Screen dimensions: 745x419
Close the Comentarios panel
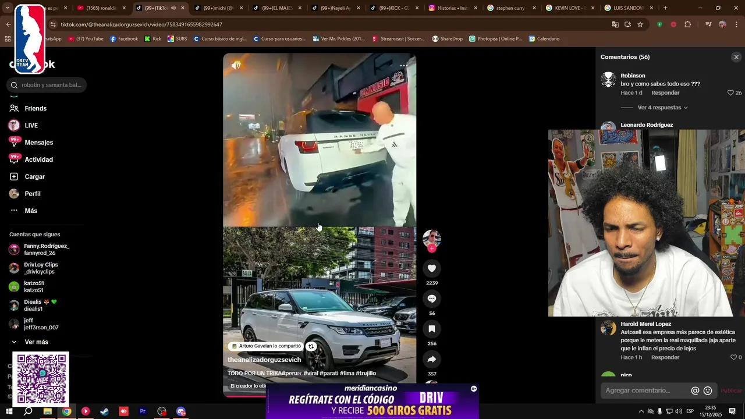click(x=736, y=57)
